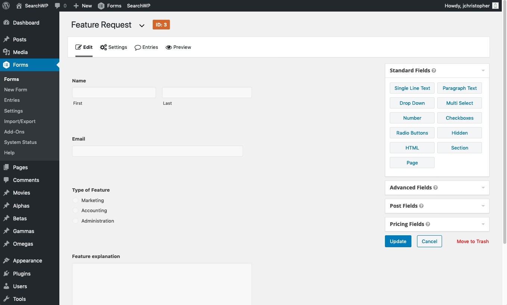This screenshot has width=507, height=305.
Task: Expand the Pricing Fields panel arrow
Action: pyautogui.click(x=483, y=224)
